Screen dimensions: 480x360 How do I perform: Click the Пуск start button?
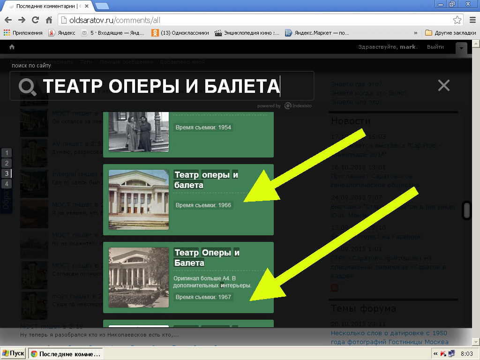pos(13,353)
